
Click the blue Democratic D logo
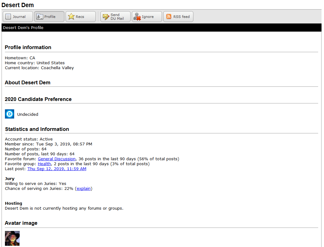(10, 114)
